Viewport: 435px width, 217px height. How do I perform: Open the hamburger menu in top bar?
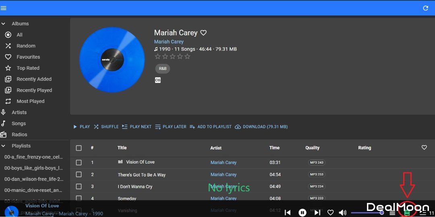4,8
